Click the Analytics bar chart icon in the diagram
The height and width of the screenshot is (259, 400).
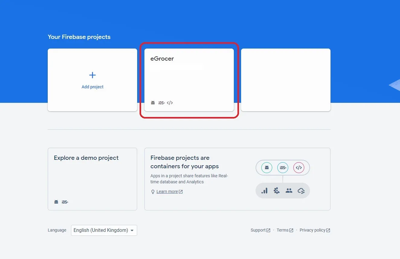coord(264,191)
